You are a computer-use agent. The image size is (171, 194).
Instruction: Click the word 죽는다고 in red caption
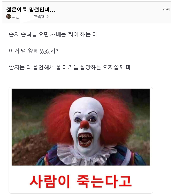(104, 181)
